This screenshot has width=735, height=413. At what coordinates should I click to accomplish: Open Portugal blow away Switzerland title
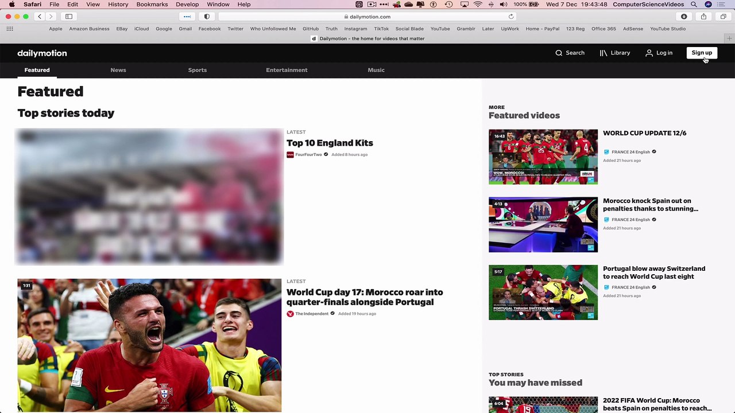(654, 272)
